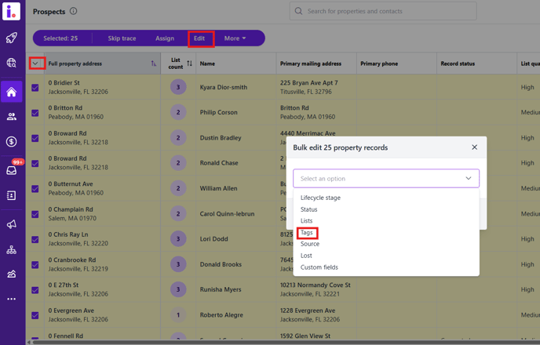Open the 'Select an option' dropdown
This screenshot has height=345, width=540.
click(385, 178)
